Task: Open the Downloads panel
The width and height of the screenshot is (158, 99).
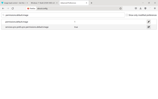Action: point(141,8)
